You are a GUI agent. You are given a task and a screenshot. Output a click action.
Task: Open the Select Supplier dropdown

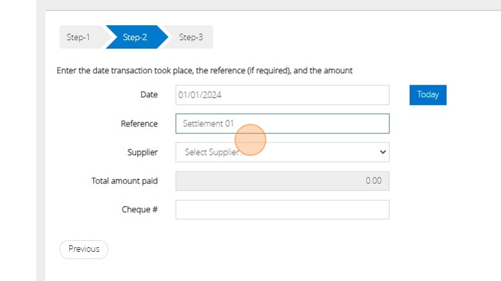(x=282, y=152)
